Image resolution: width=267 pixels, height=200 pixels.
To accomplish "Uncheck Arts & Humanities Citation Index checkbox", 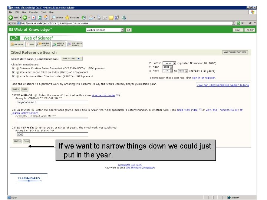I will click(13, 76).
